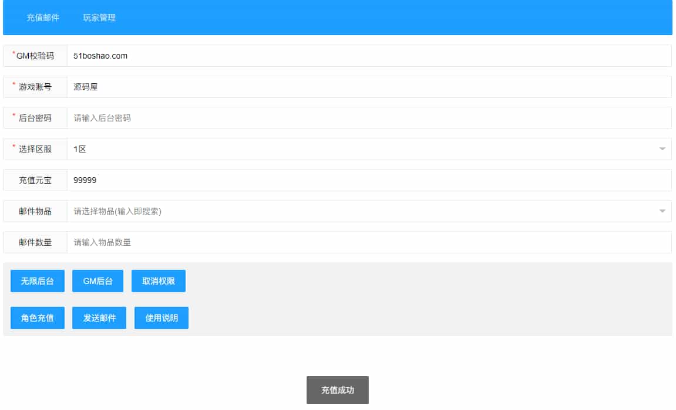
Task: Click the GM校验码 input field
Action: pos(369,56)
